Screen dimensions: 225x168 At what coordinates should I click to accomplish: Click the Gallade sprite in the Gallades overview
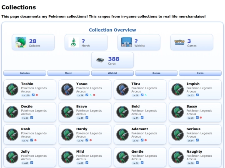(21, 42)
